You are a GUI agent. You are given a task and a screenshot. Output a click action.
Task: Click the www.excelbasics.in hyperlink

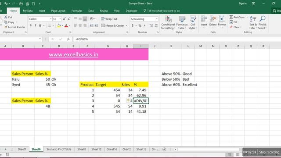pyautogui.click(x=73, y=54)
